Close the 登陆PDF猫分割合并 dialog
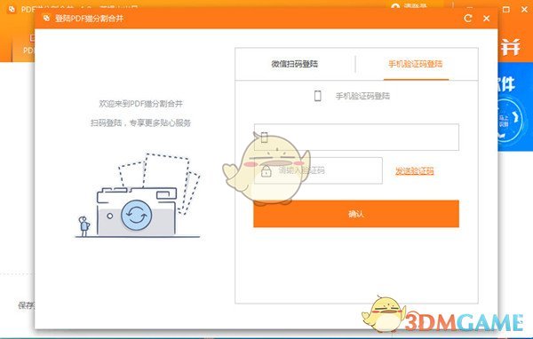Viewport: 533px width, 339px height. pos(487,19)
